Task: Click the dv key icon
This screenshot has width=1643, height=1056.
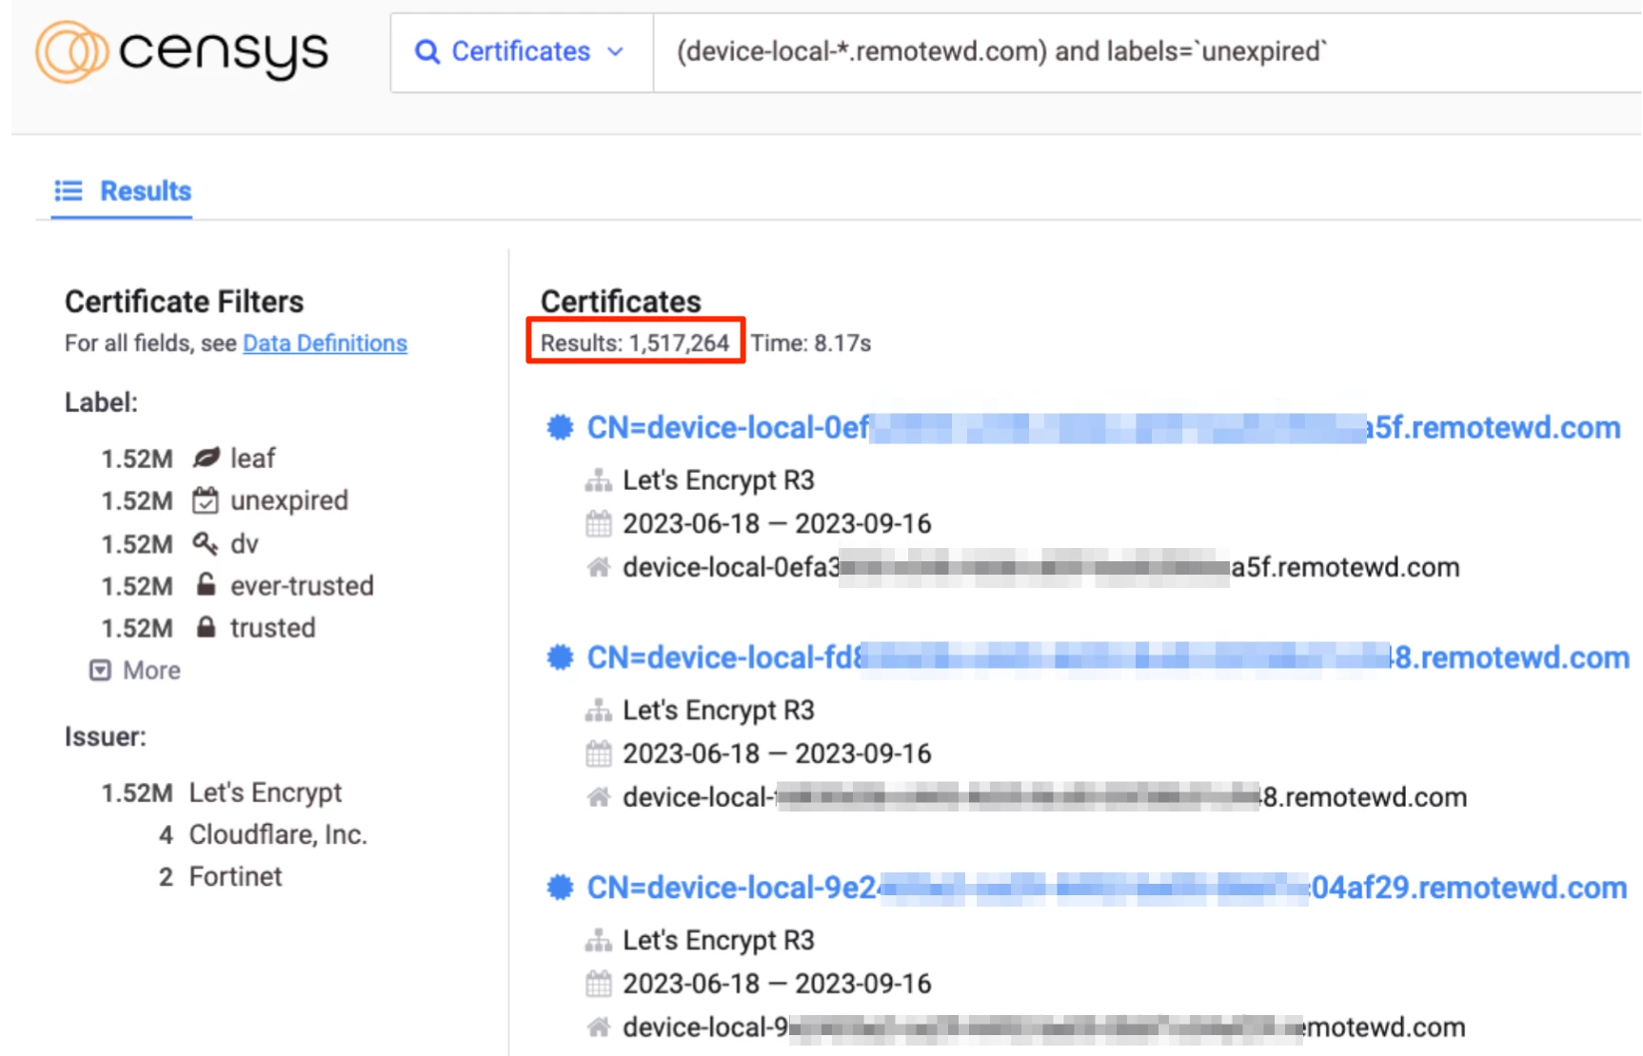Action: (206, 543)
